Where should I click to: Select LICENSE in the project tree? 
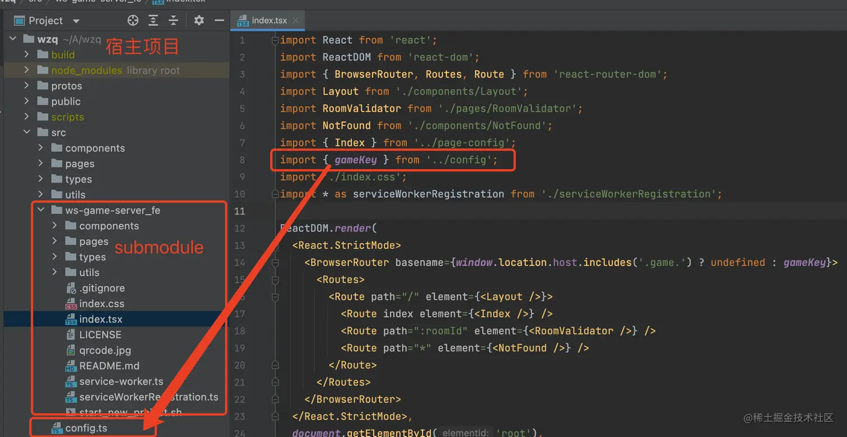pyautogui.click(x=100, y=335)
